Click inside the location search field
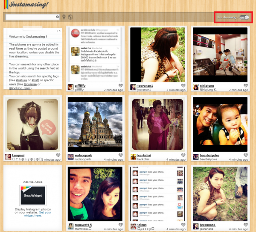The image size is (256, 232). click(x=30, y=17)
